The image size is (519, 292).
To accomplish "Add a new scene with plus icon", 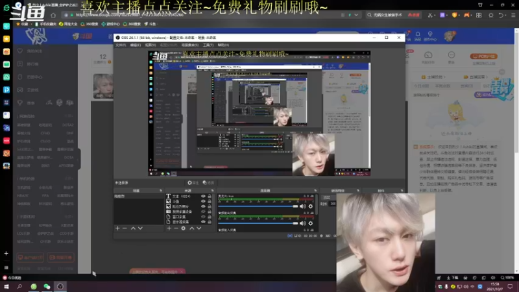I will [x=117, y=228].
